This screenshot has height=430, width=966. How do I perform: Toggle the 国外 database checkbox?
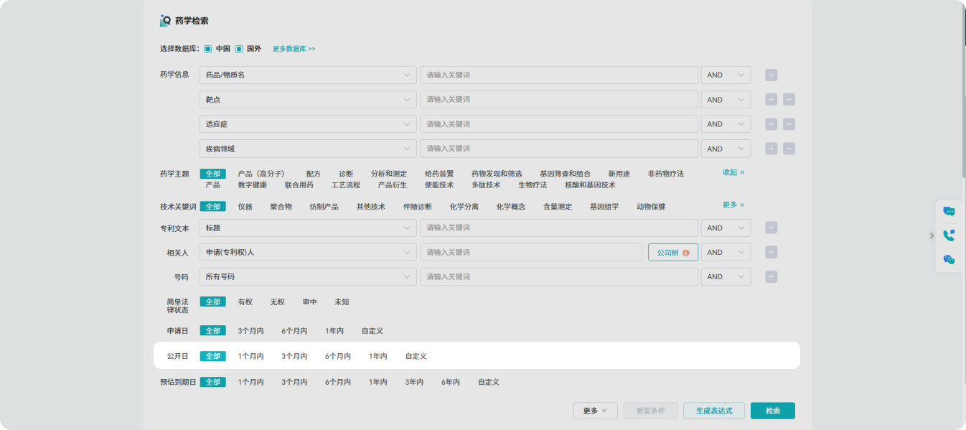tap(239, 49)
